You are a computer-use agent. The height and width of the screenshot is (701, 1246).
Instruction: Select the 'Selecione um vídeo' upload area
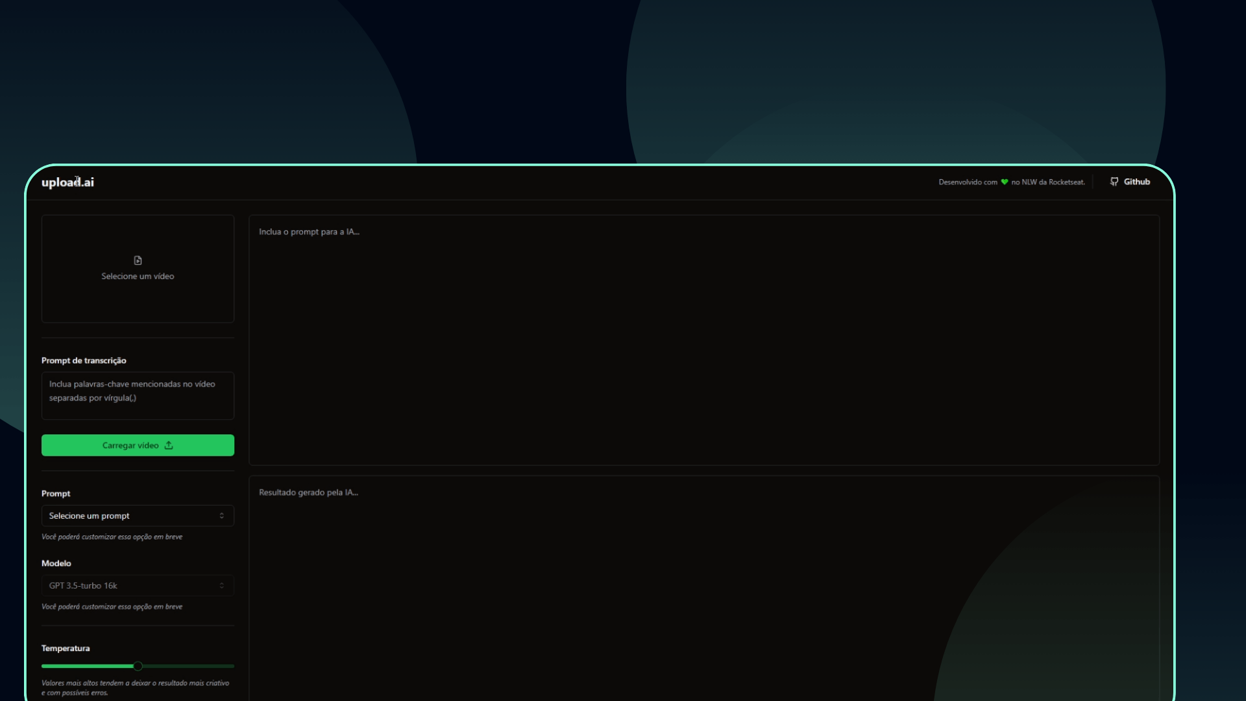tap(138, 269)
